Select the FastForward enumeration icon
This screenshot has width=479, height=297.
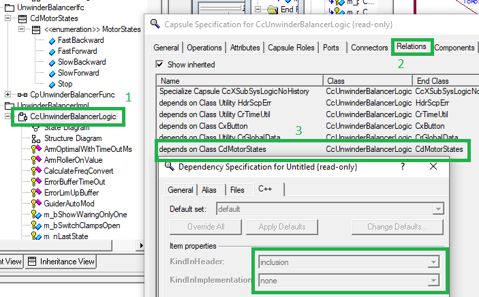point(52,52)
